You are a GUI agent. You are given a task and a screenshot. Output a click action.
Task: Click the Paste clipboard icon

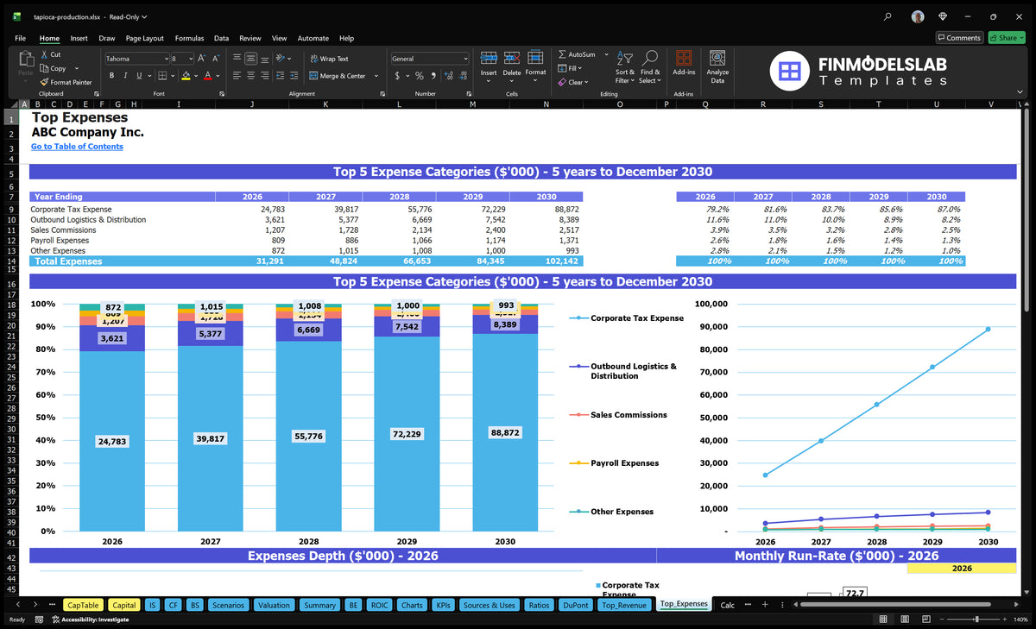coord(25,59)
